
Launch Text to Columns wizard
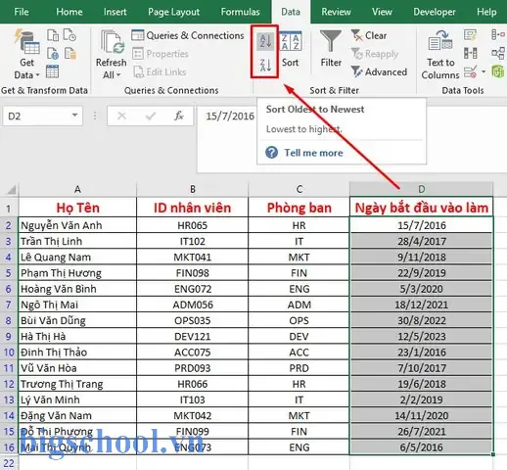(440, 55)
